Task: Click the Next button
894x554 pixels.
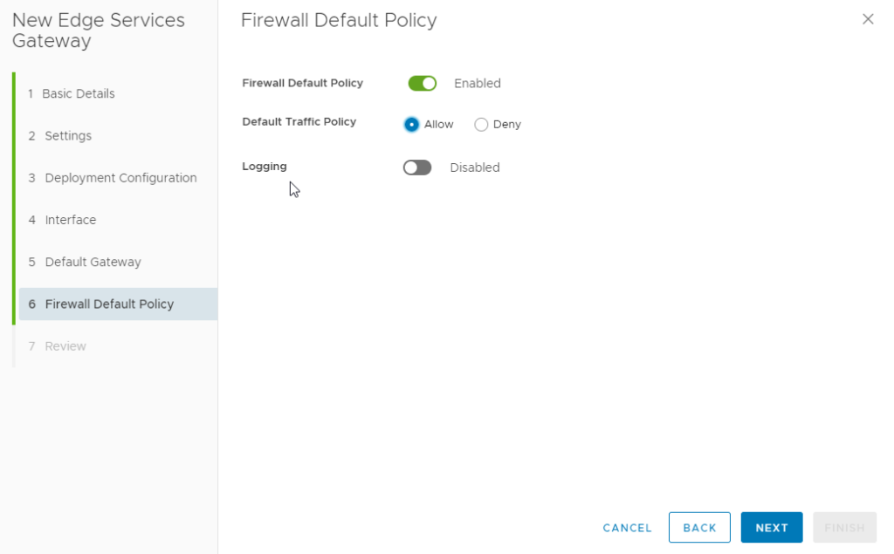Action: point(772,528)
